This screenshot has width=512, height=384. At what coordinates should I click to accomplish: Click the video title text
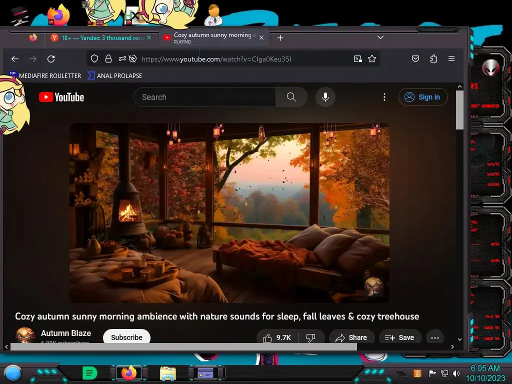217,316
